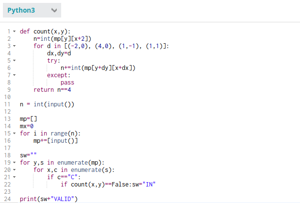Click on 'if count(x,y)==False:sw="IN"' line
Image resolution: width=300 pixels, height=203 pixels.
[x=108, y=184]
